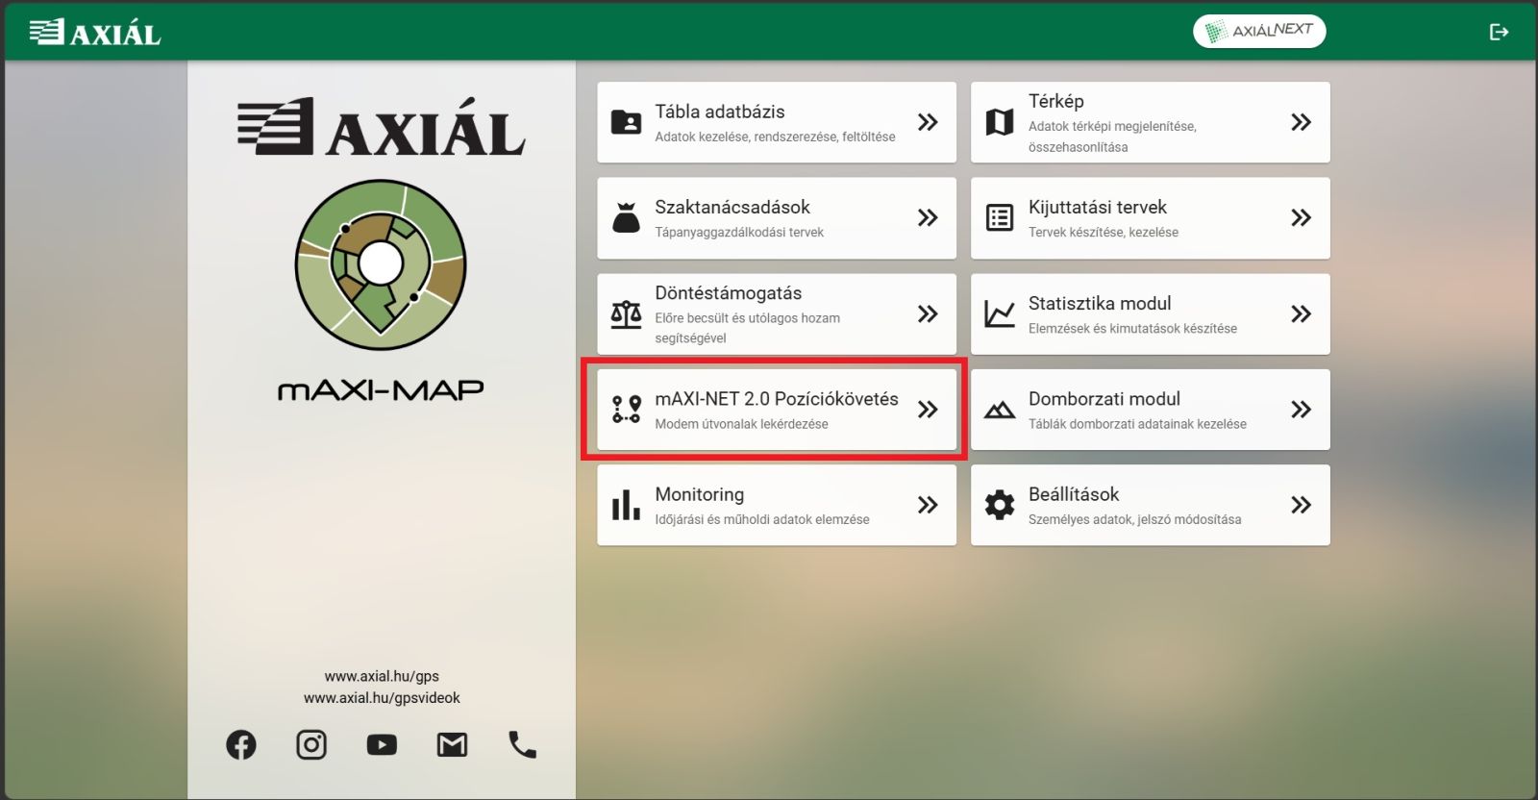The image size is (1538, 800).
Task: Expand Beállítások via double chevron
Action: point(1301,505)
